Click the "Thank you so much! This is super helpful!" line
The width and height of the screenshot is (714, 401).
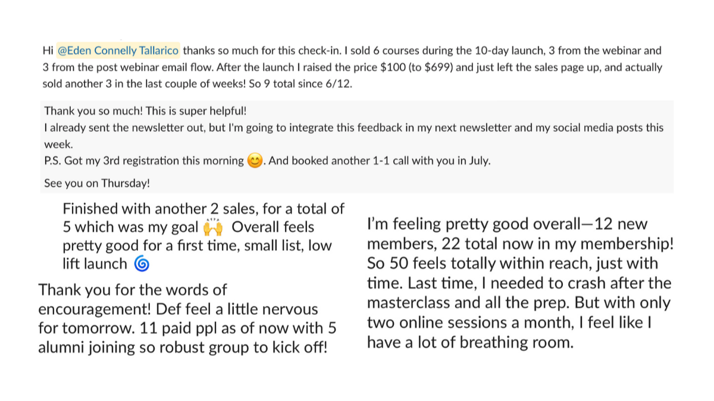[145, 111]
